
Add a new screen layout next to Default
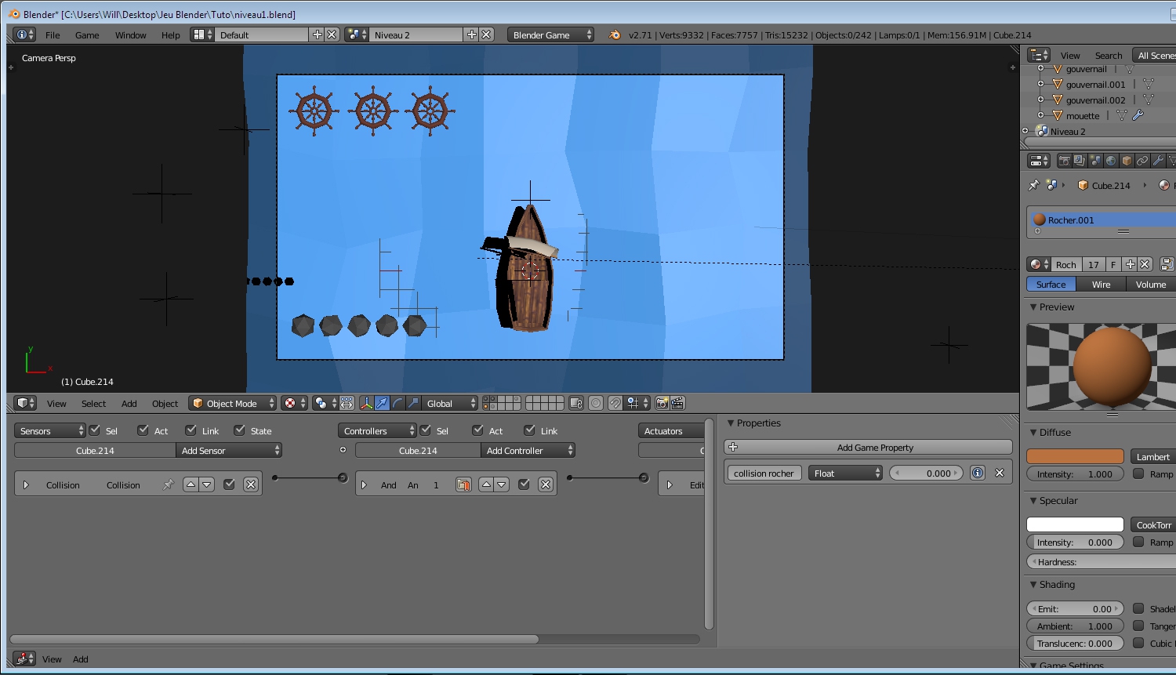click(x=317, y=34)
